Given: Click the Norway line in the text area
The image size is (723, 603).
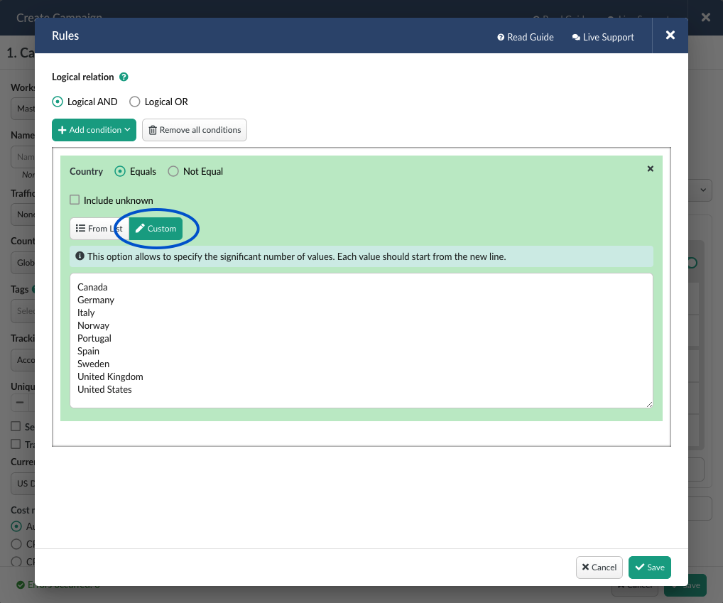Looking at the screenshot, I should 93,325.
